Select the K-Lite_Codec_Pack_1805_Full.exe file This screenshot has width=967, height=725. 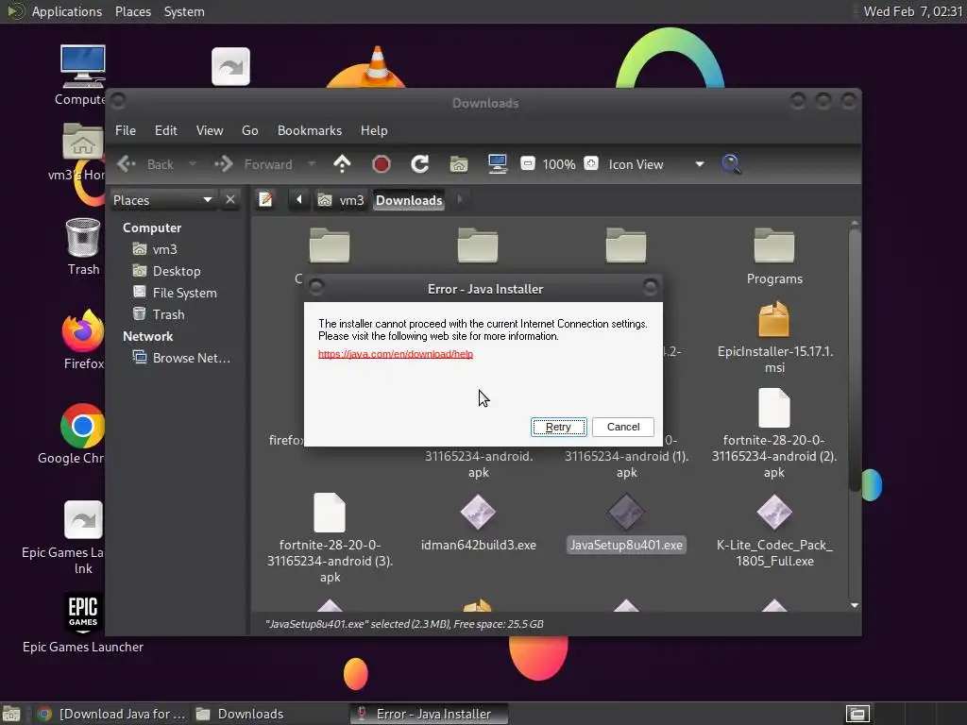tap(774, 531)
